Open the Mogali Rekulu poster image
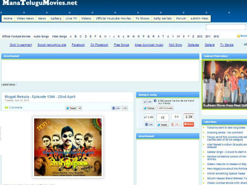 coord(68,147)
